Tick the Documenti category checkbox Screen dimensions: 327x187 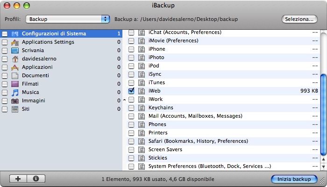coord(5,76)
